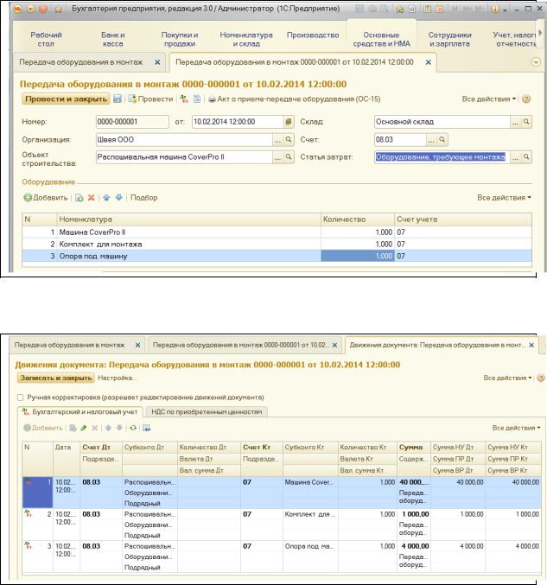Switch to Передача оборудования в монтаж list tab in upper window

(81, 62)
